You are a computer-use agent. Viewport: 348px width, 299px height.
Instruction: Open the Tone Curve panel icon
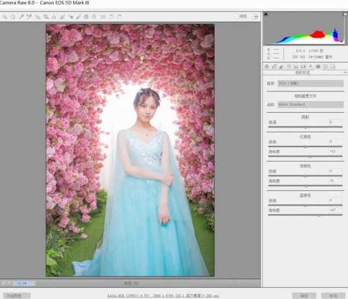point(274,66)
